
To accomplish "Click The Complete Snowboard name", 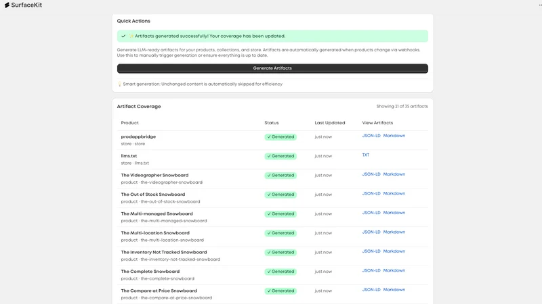I will tap(150, 272).
